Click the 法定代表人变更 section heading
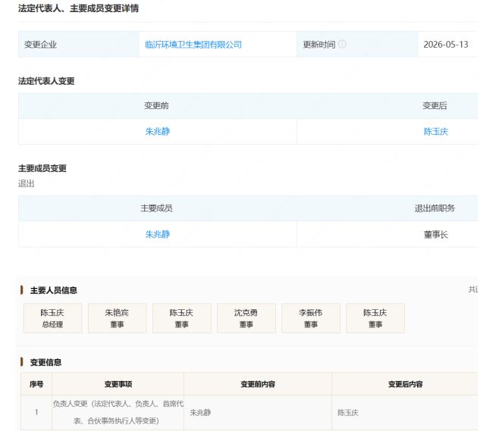 [46, 81]
